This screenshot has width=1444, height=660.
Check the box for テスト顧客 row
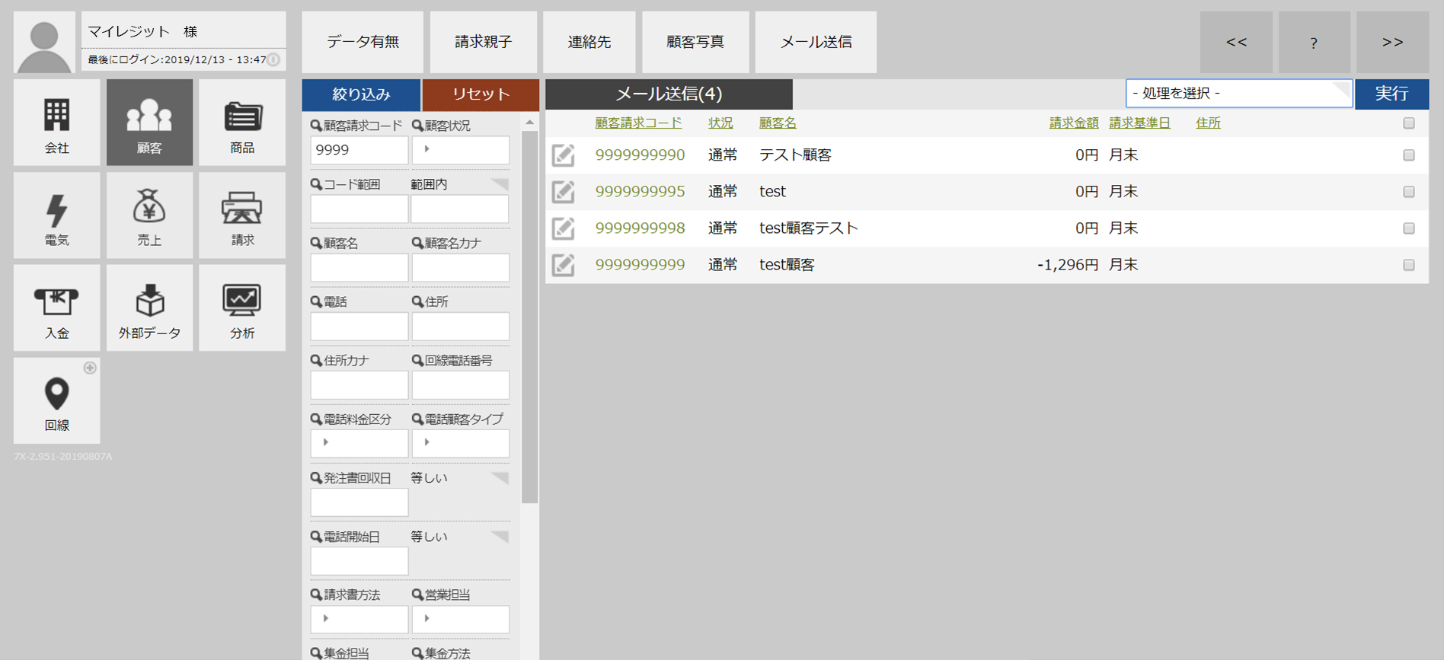[1409, 155]
